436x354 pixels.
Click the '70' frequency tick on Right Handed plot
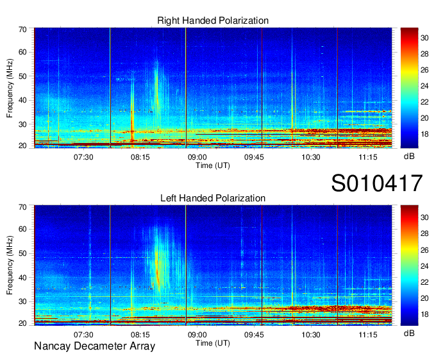coord(22,29)
